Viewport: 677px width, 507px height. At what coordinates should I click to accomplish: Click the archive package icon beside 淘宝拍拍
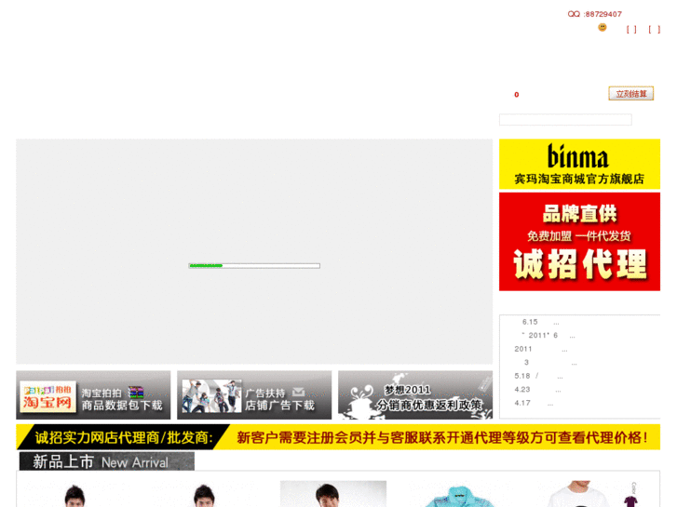[136, 393]
